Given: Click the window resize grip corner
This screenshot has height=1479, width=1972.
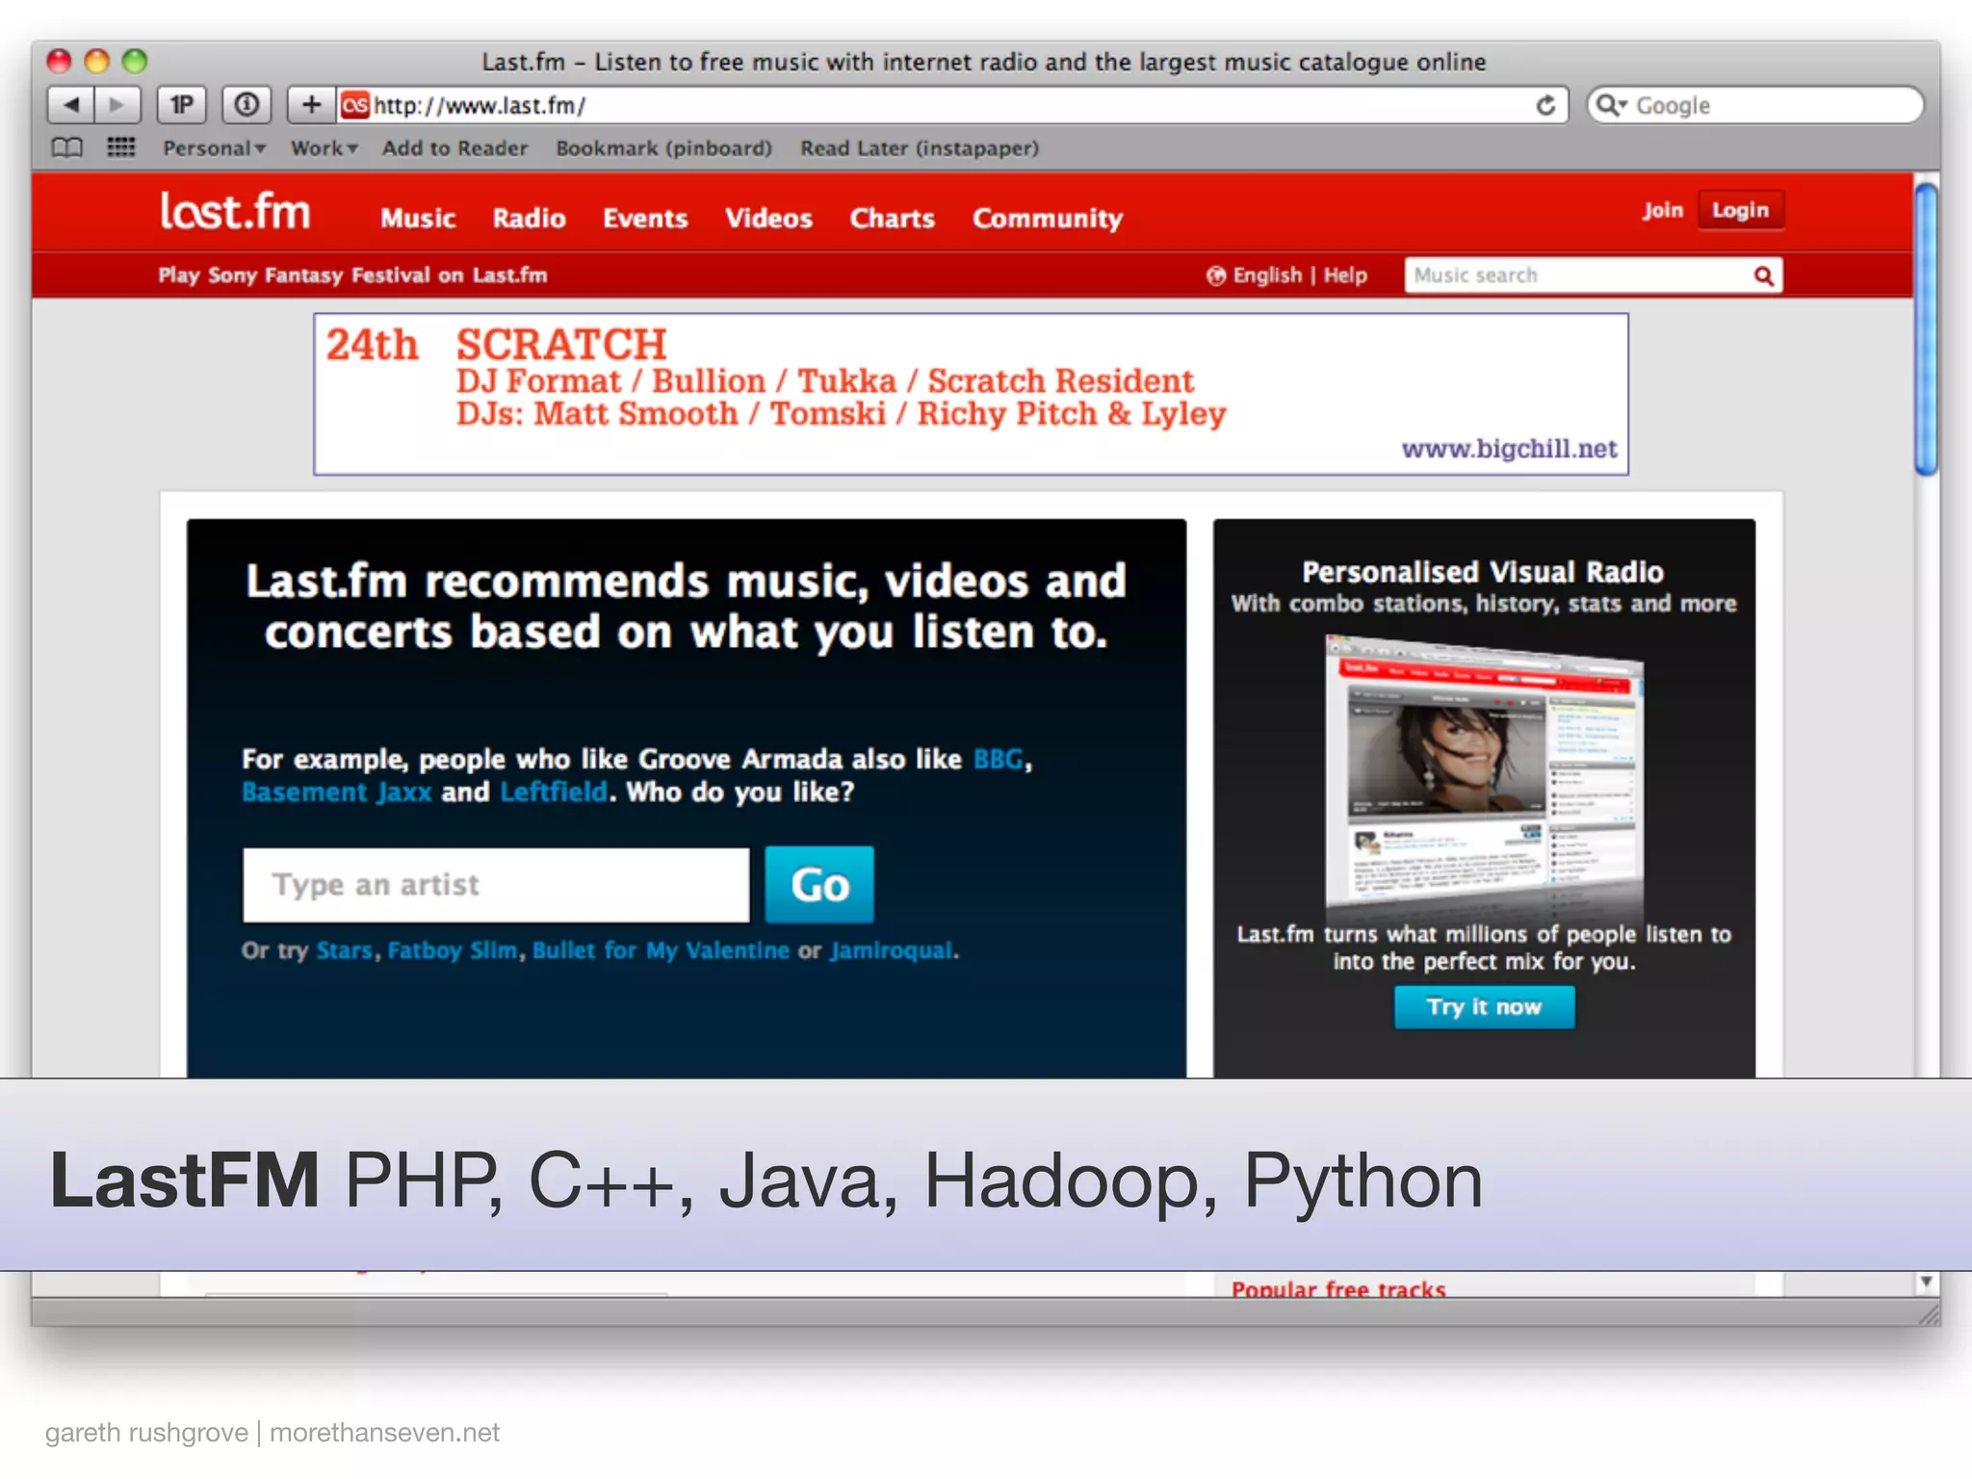Looking at the screenshot, I should tap(1929, 1313).
